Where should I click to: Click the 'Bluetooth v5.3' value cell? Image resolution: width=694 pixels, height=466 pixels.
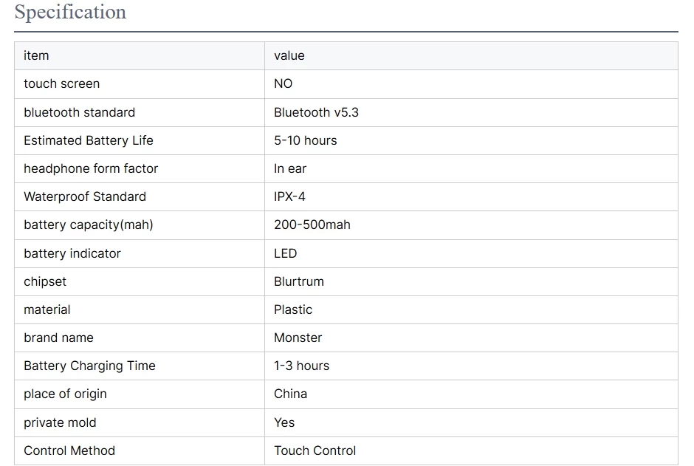(x=316, y=112)
